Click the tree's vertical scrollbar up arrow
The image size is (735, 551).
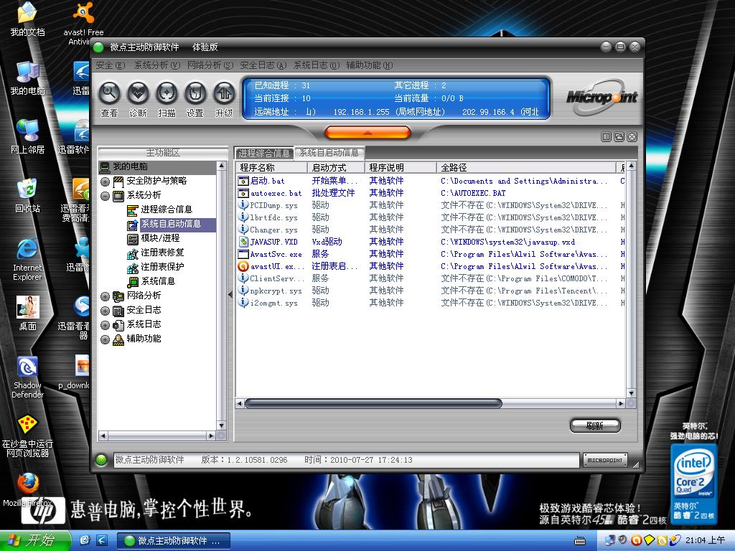pos(222,166)
